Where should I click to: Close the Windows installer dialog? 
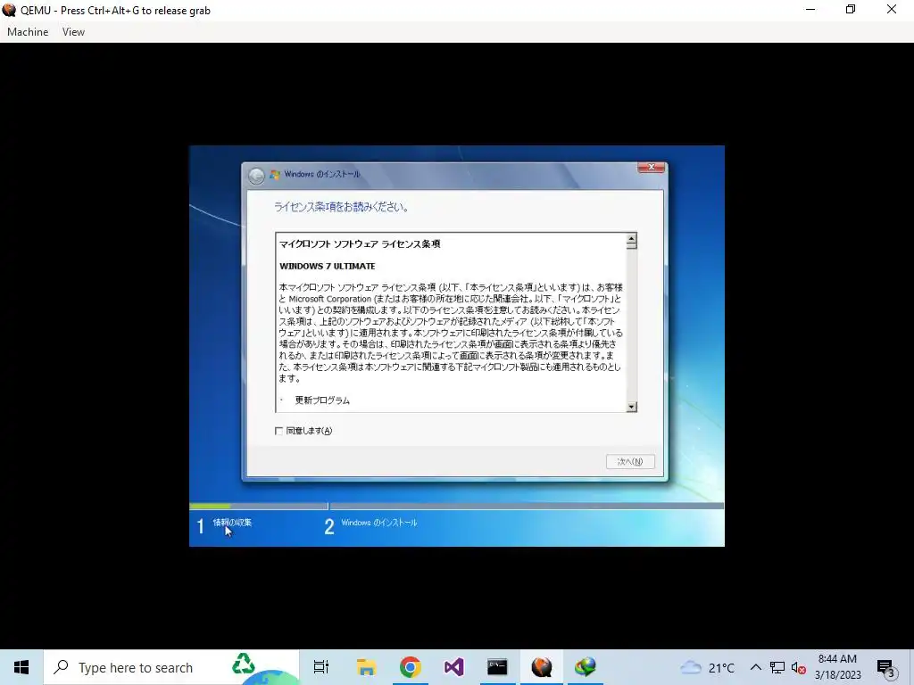point(651,167)
